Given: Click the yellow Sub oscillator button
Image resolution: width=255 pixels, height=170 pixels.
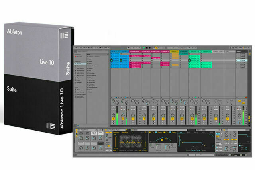Looking at the screenshot, I should [109, 133].
